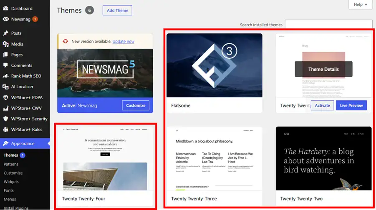Open Fonts submenu item
The width and height of the screenshot is (376, 210).
[9, 190]
